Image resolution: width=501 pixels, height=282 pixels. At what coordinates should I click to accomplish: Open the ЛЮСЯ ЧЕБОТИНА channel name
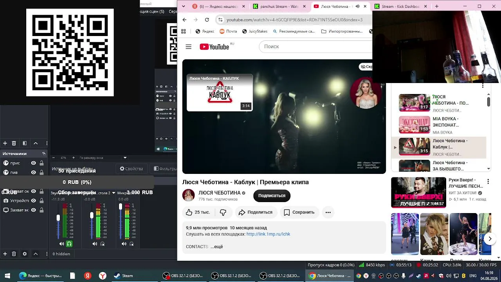tap(220, 193)
